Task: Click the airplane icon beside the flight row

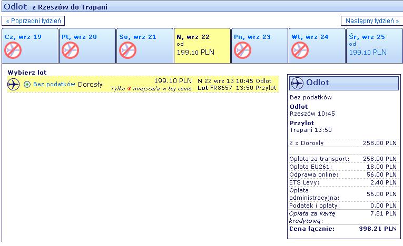Action: [14, 85]
